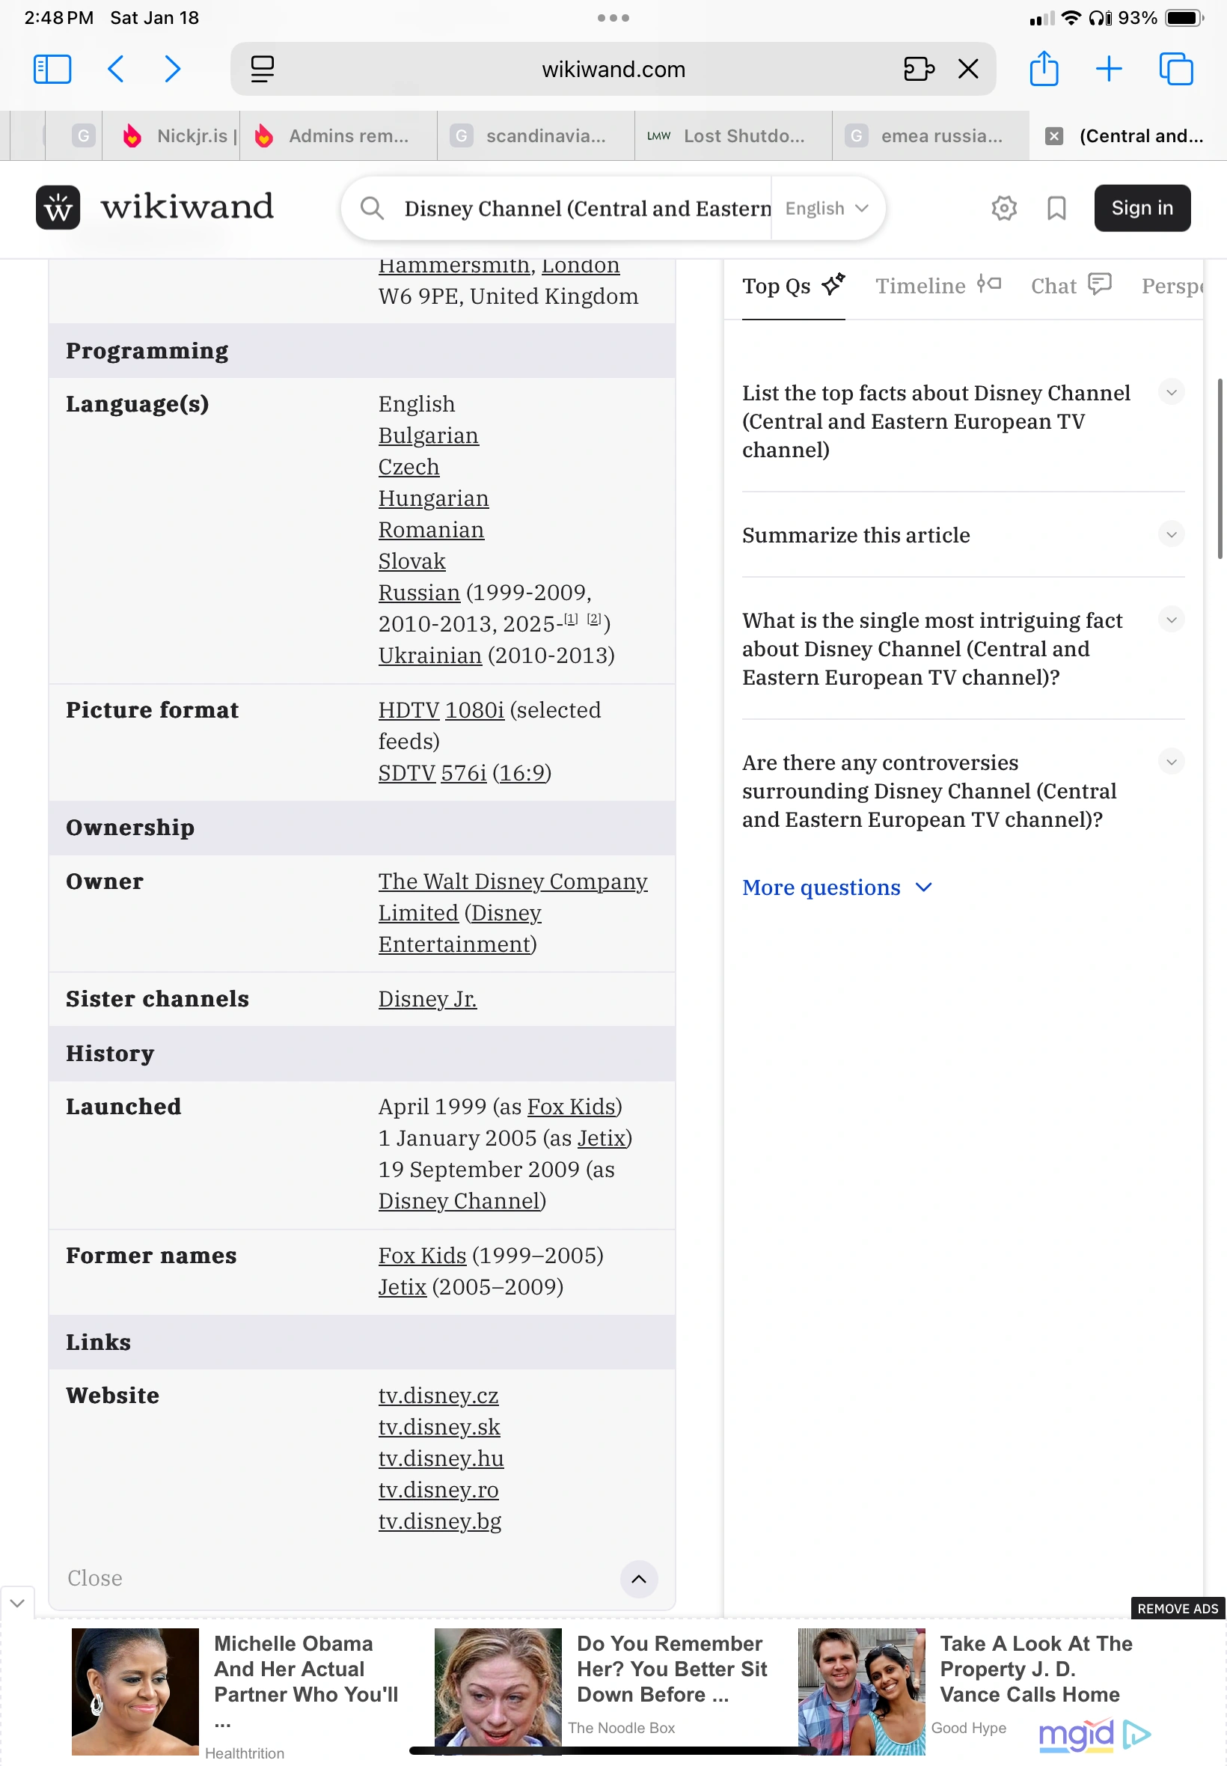This screenshot has height=1766, width=1227.
Task: Focus the Wikiwand article search field
Action: pyautogui.click(x=587, y=208)
